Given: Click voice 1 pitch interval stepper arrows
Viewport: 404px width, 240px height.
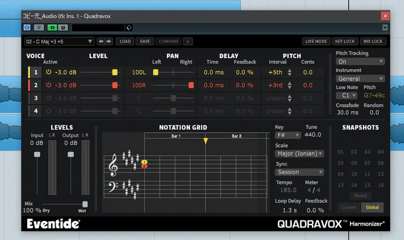Looking at the screenshot, I should 289,72.
